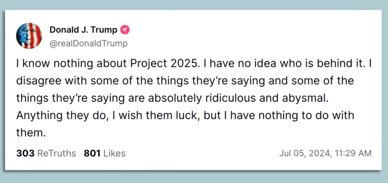388x183 pixels.
Task: Open the flag-painted profile avatar
Action: tap(29, 36)
